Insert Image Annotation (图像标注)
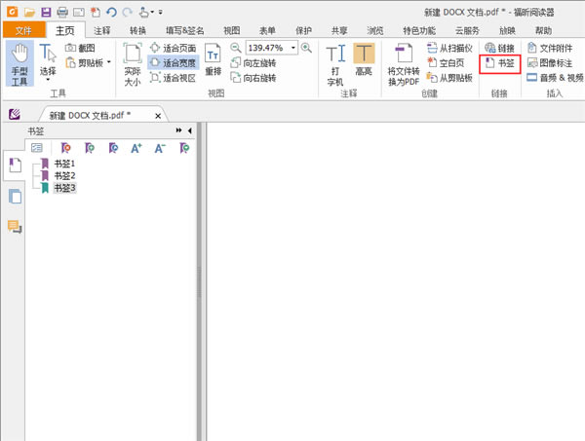This screenshot has height=441, width=585. pyautogui.click(x=550, y=63)
